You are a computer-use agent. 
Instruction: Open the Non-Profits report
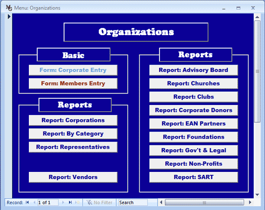click(x=194, y=164)
